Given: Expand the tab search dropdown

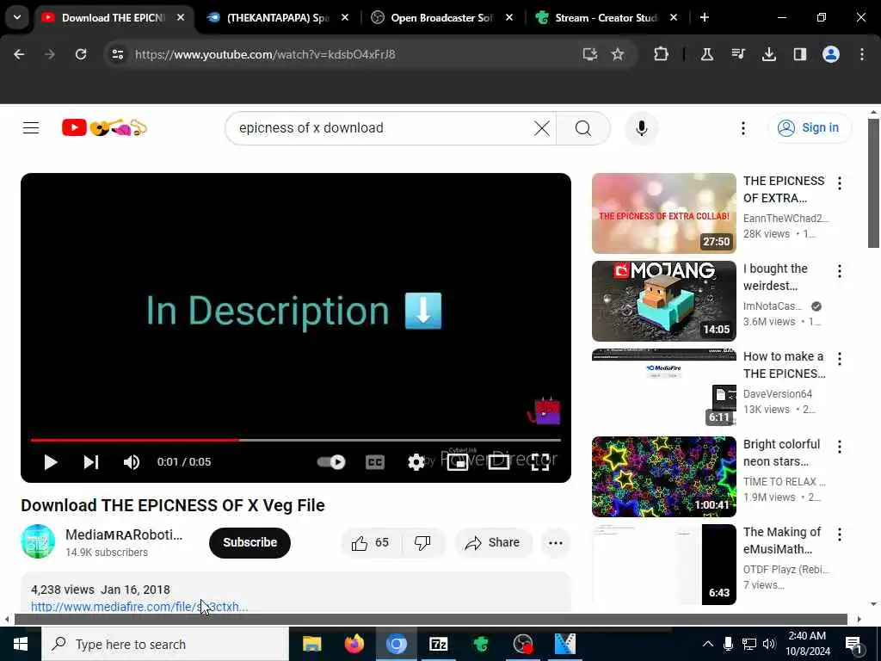Looking at the screenshot, I should pos(17,17).
